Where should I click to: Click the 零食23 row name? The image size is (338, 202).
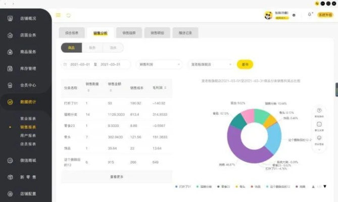69,126
